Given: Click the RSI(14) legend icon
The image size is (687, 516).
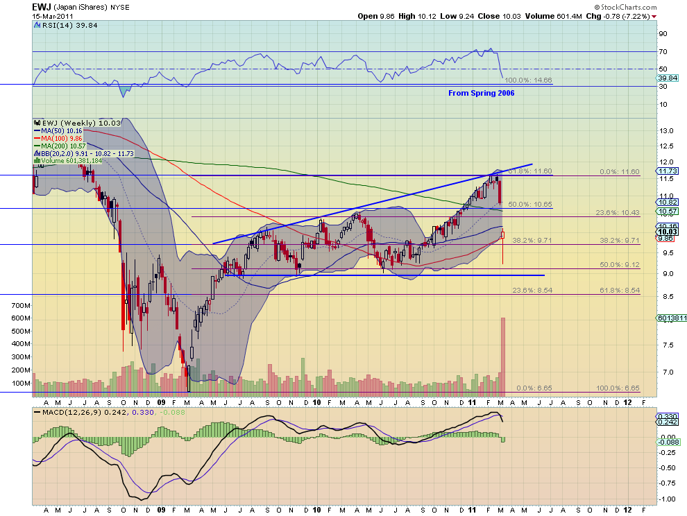Looking at the screenshot, I should 37,26.
